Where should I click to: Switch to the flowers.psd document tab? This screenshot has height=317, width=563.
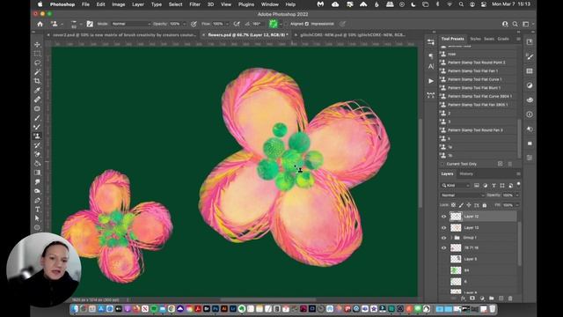coord(248,35)
